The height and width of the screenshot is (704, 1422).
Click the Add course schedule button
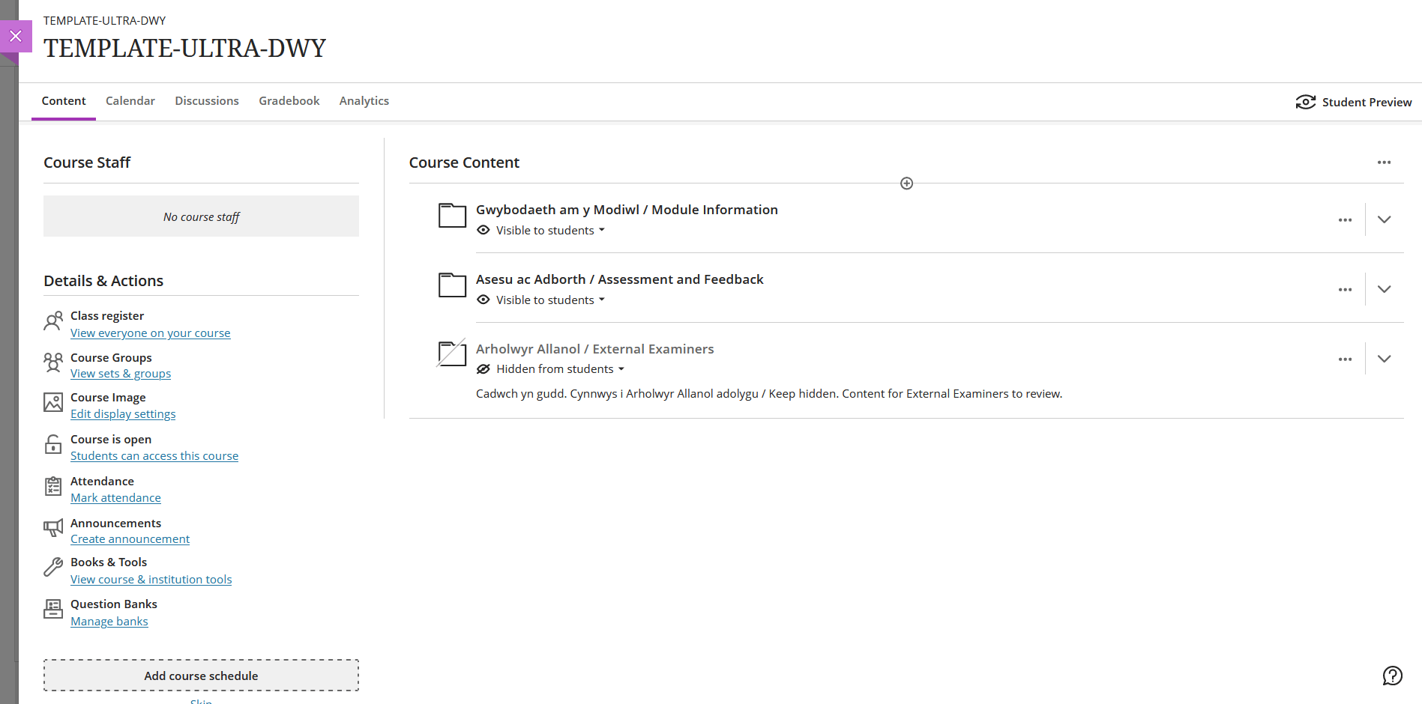pos(201,676)
